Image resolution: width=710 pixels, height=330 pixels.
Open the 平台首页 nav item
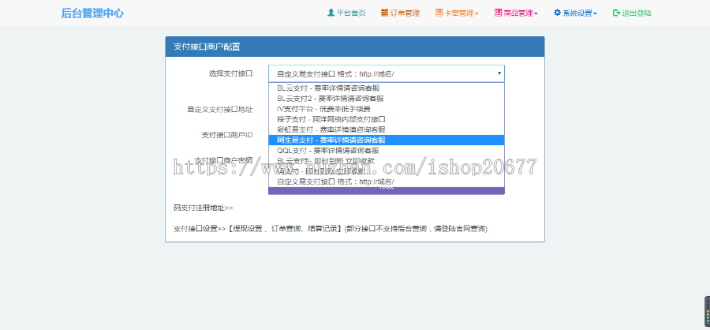[x=346, y=13]
